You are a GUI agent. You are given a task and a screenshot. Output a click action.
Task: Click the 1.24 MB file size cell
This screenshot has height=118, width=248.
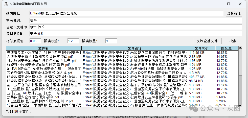pyautogui.click(x=195, y=65)
